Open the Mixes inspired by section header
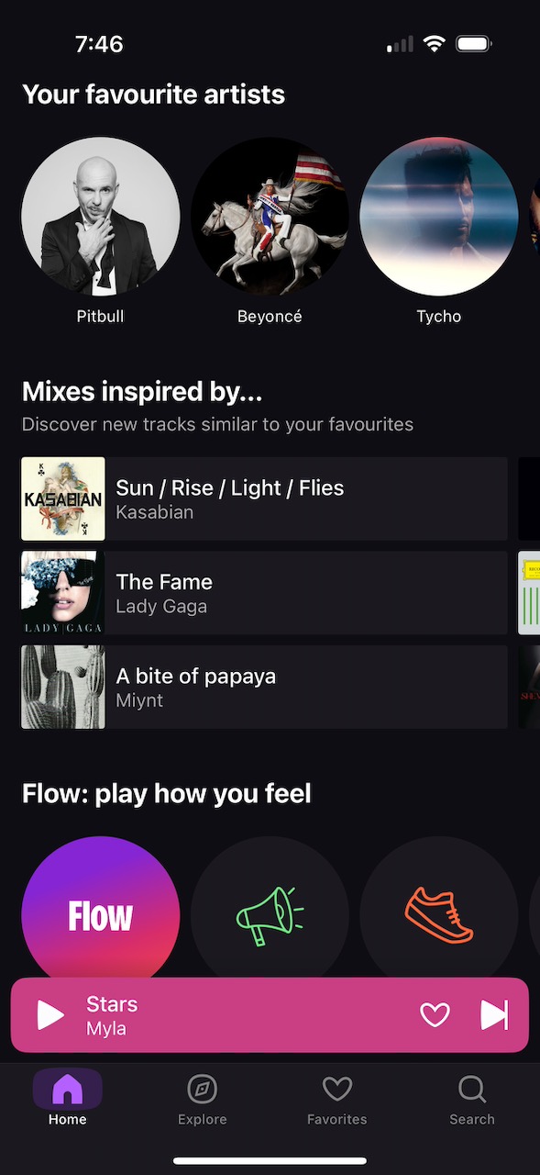Image resolution: width=540 pixels, height=1175 pixels. point(142,391)
